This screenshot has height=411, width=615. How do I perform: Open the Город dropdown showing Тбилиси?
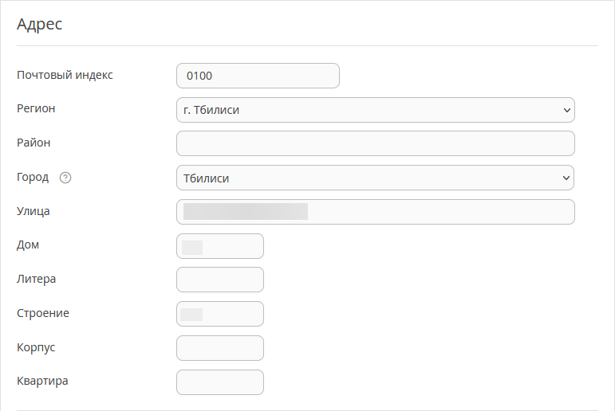click(376, 178)
